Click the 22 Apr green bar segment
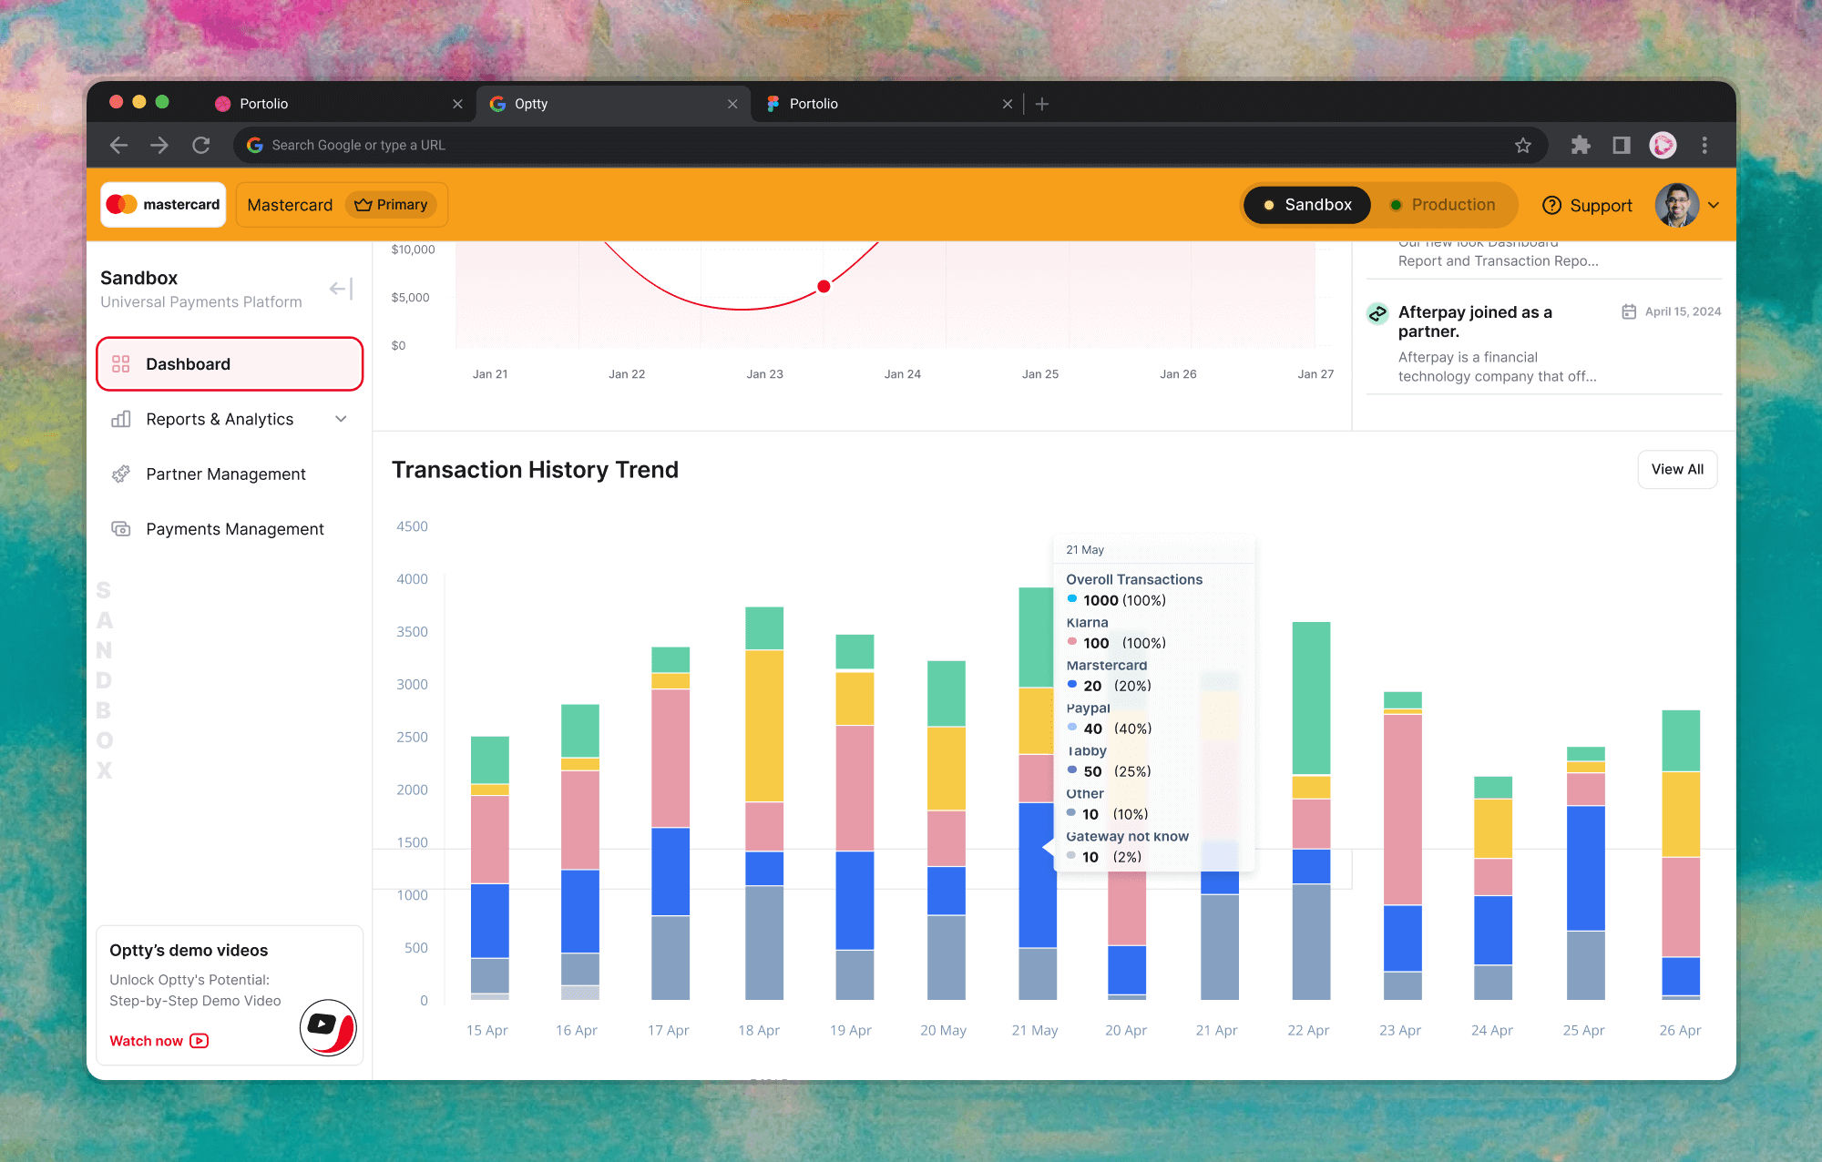This screenshot has width=1822, height=1162. pyautogui.click(x=1311, y=698)
